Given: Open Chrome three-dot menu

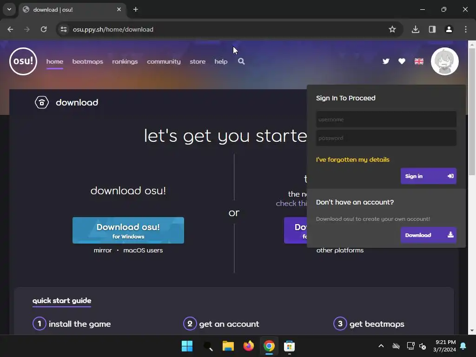Looking at the screenshot, I should tap(466, 29).
